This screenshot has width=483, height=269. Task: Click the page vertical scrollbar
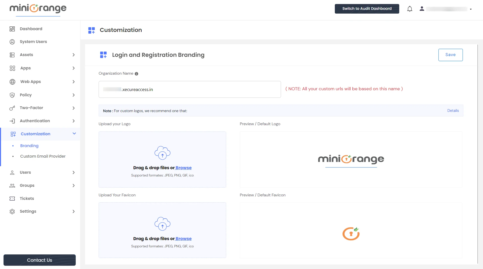click(477, 154)
